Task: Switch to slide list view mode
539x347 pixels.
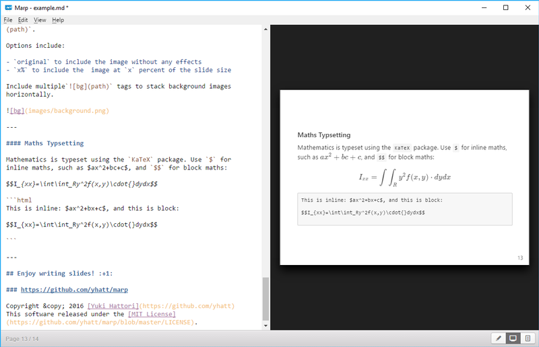Action: pos(528,339)
